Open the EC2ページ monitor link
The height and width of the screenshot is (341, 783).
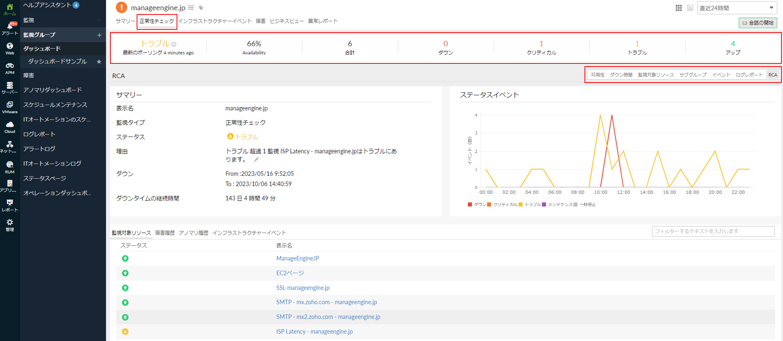pos(290,273)
